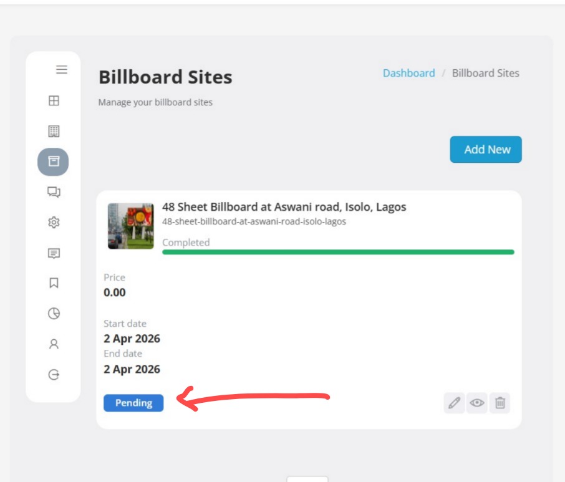Open the bookmark icon in sidebar
This screenshot has height=482, width=565.
coord(54,283)
